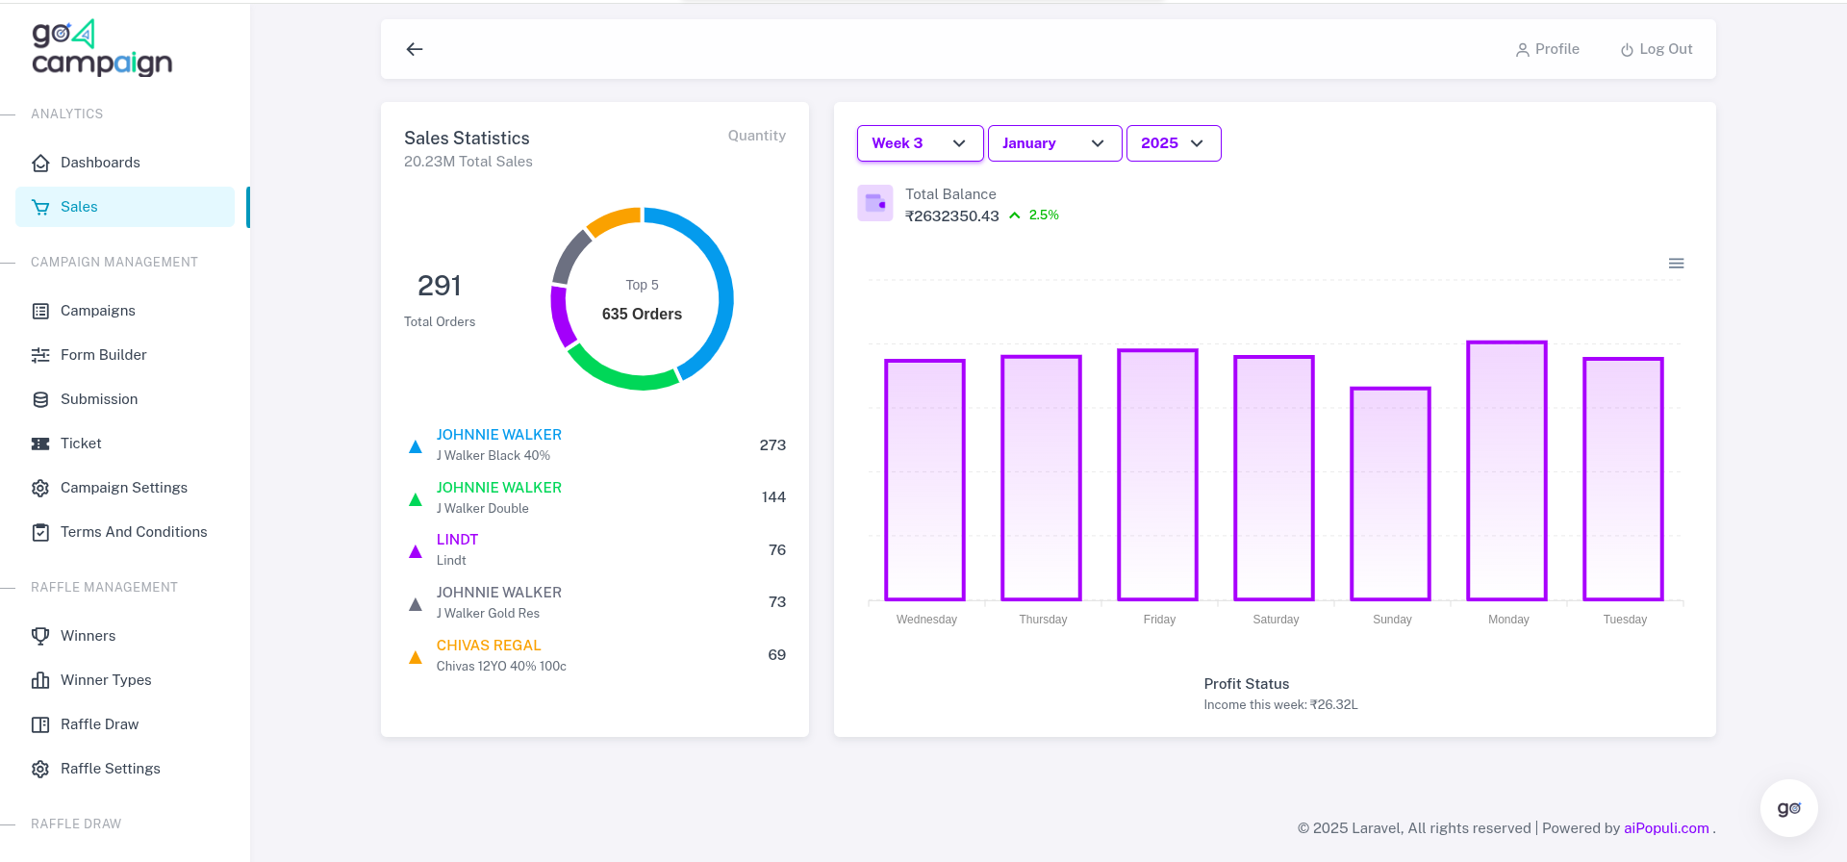Click the Quantity column label
The height and width of the screenshot is (862, 1847).
click(757, 136)
